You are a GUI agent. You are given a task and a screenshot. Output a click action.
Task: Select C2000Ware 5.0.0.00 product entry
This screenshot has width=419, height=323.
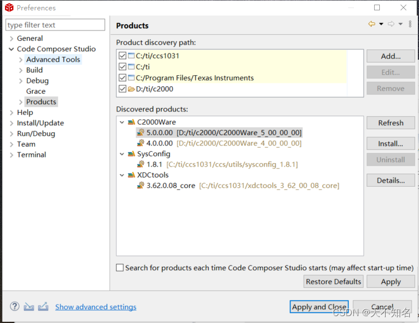pyautogui.click(x=223, y=133)
